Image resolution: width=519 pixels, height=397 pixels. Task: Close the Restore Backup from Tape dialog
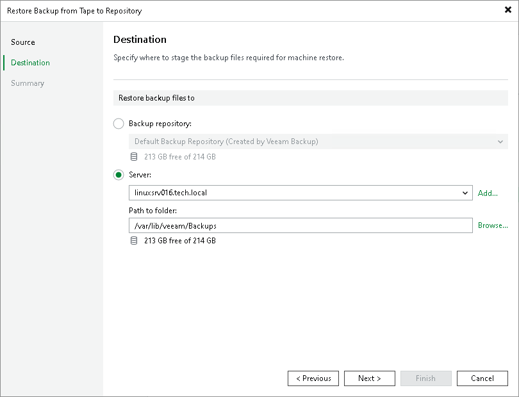point(507,10)
